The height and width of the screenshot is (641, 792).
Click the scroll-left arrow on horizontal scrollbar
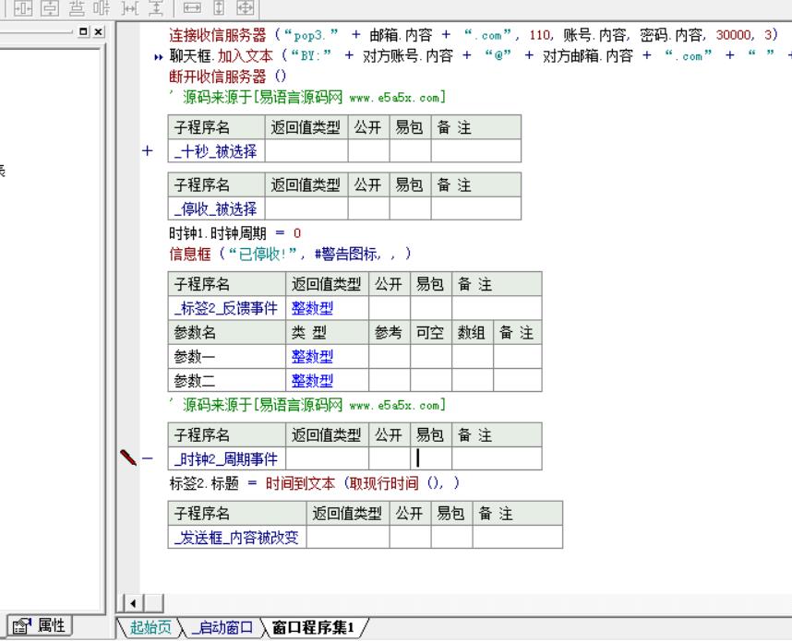pos(132,604)
